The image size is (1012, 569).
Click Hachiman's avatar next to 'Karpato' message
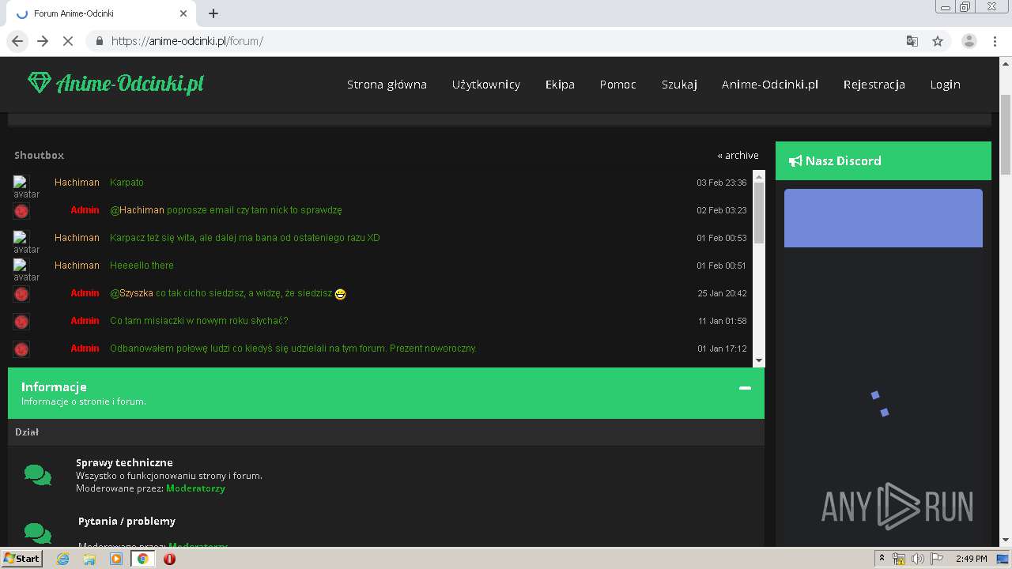(26, 187)
